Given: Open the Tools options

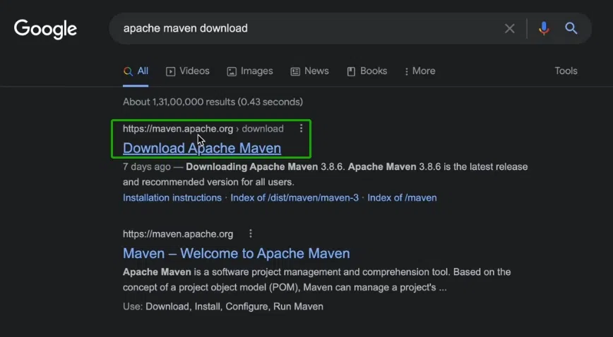Looking at the screenshot, I should tap(566, 71).
